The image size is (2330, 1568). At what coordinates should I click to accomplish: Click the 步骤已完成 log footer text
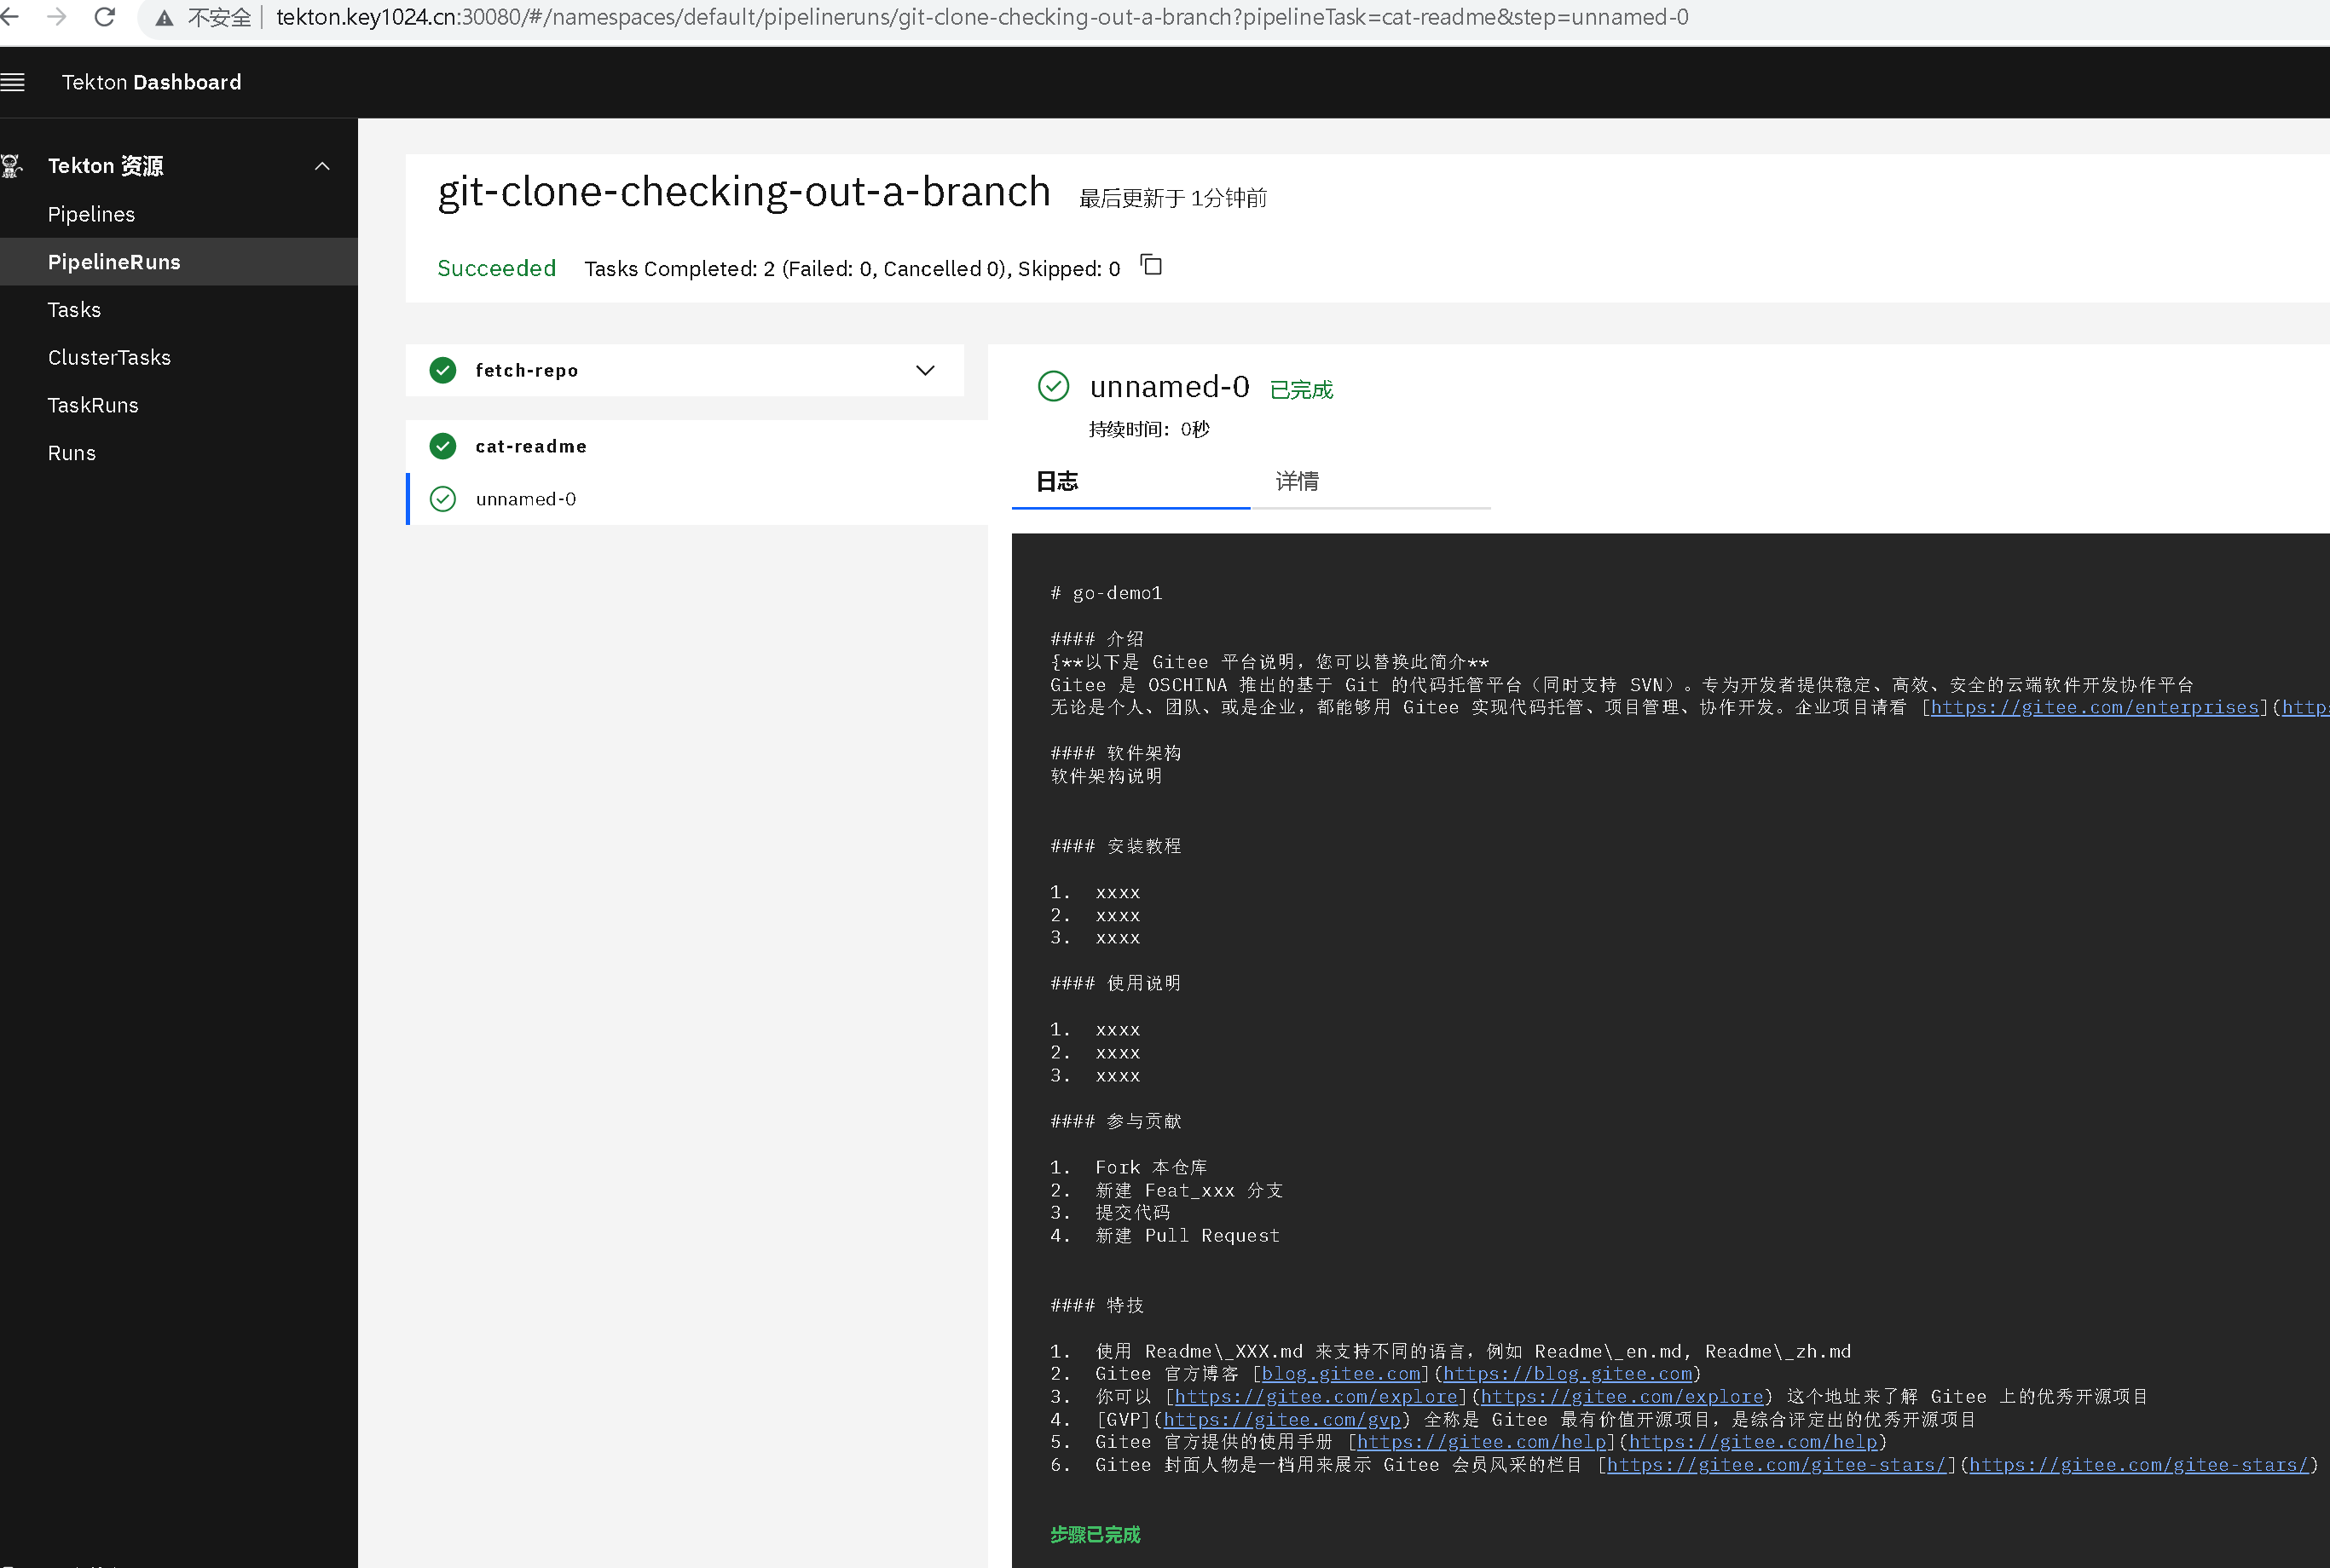tap(1095, 1535)
